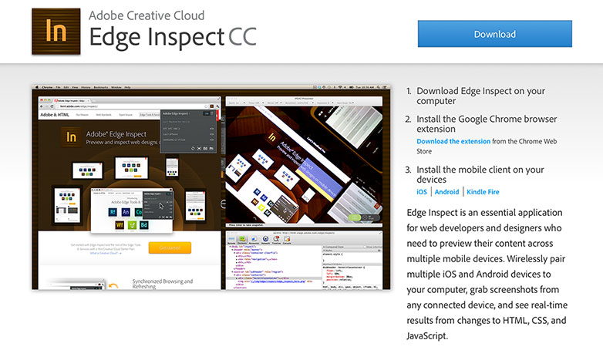Open the 'Download the extension' link

453,141
